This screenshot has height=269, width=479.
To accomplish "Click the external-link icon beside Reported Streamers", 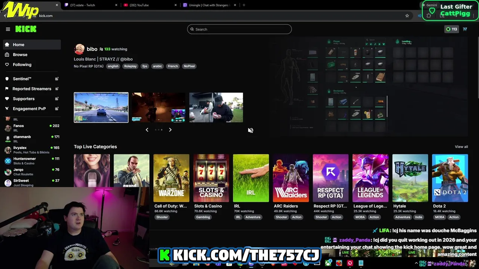I will [57, 89].
